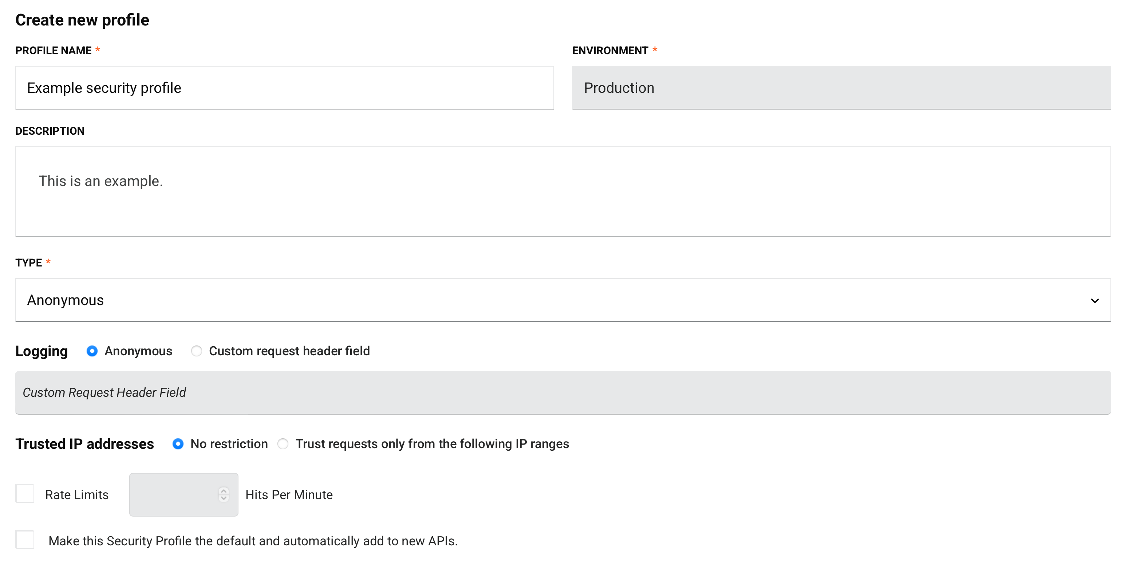The width and height of the screenshot is (1129, 569).
Task: Click the Hits Per Minute number box
Action: (x=175, y=494)
